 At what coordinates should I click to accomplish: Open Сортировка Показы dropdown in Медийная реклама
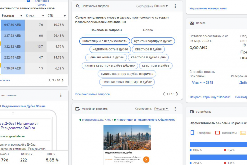(161, 109)
